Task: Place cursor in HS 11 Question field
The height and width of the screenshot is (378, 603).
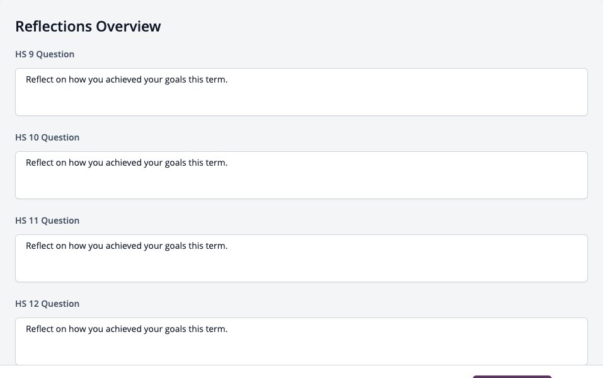Action: tap(301, 258)
